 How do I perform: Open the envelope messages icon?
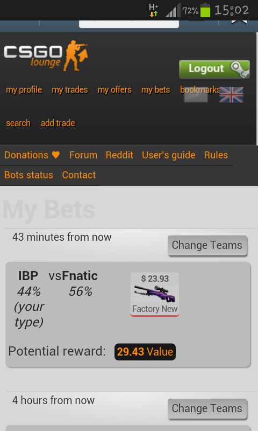coord(196,96)
